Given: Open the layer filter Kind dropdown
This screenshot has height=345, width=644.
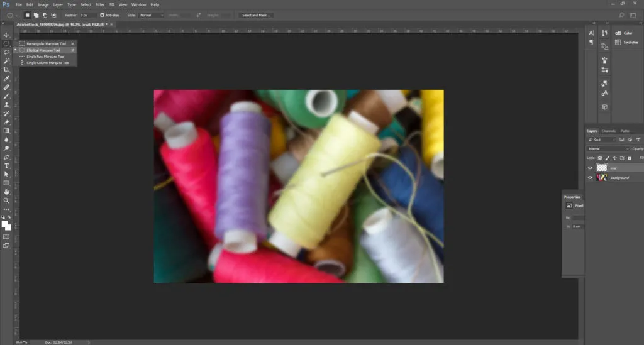Looking at the screenshot, I should [x=602, y=140].
